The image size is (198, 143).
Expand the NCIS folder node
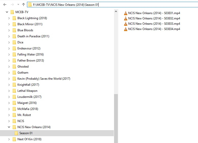9,121
